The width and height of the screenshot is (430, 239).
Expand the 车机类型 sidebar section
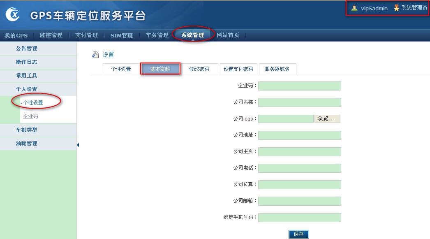[26, 130]
